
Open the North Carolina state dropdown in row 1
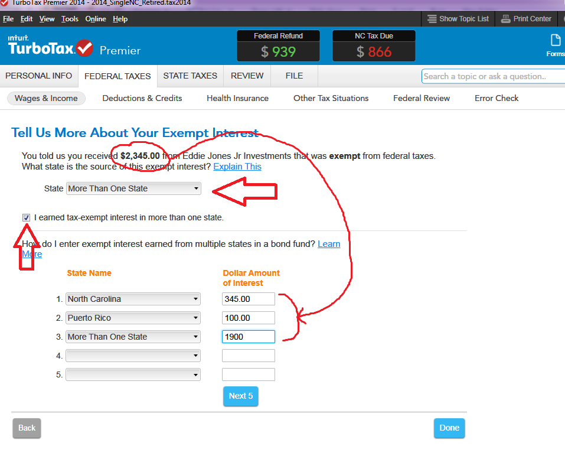pyautogui.click(x=133, y=299)
